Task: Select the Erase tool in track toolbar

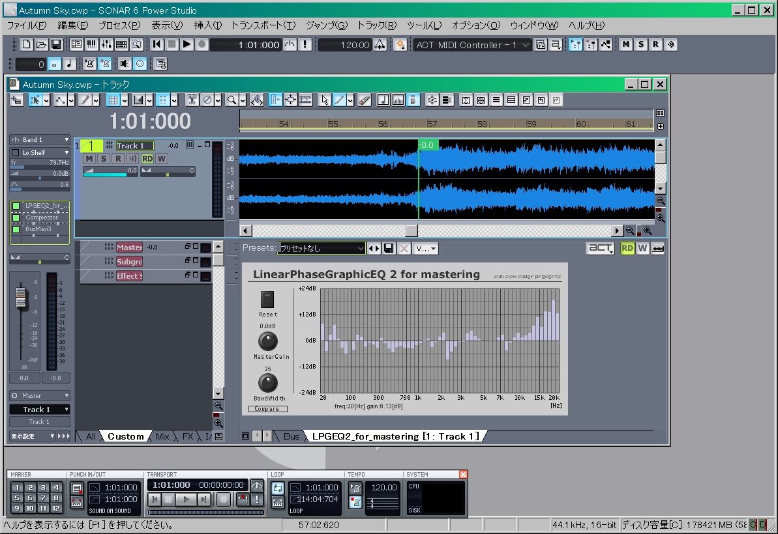Action: 364,100
